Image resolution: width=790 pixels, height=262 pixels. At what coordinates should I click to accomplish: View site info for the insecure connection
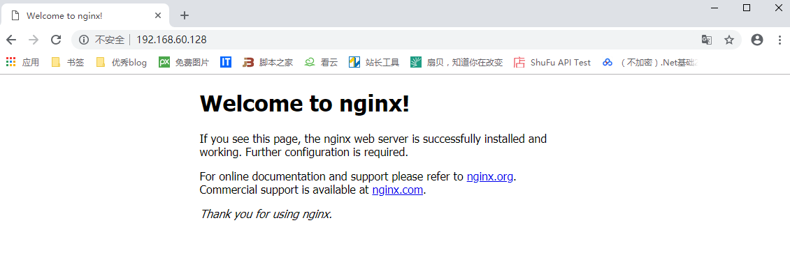(x=84, y=40)
